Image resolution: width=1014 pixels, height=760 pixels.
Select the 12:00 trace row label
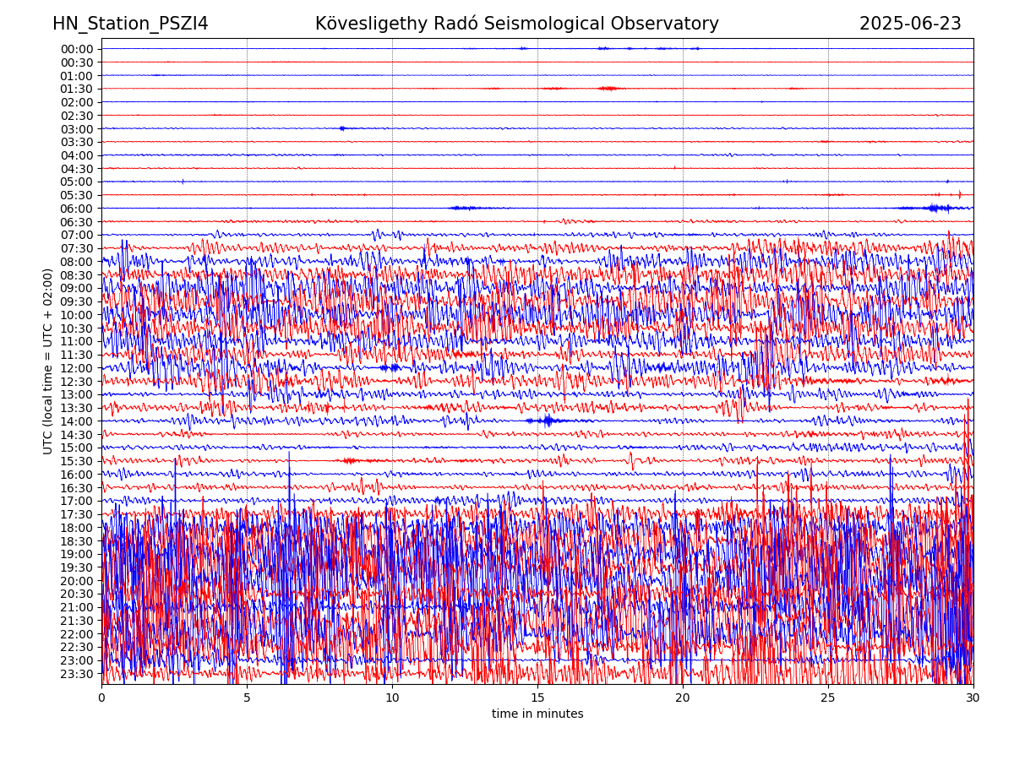(77, 368)
